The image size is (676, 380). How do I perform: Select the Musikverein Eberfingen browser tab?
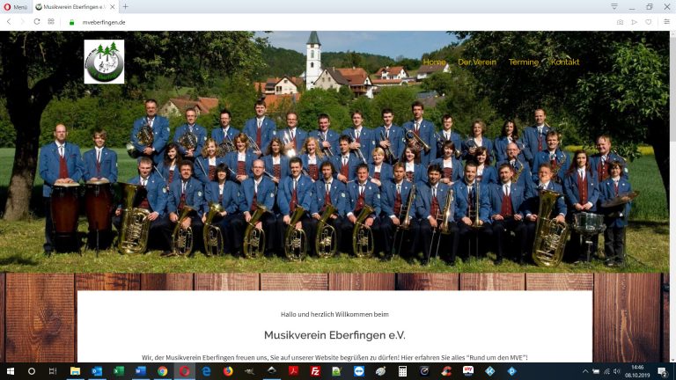(x=74, y=7)
